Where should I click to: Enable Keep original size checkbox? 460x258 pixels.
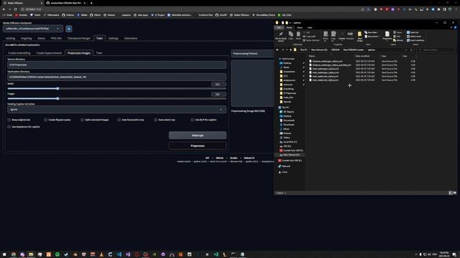coord(9,120)
